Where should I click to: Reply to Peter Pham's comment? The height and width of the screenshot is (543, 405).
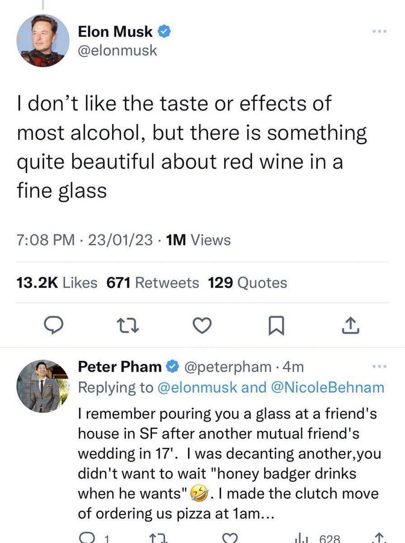[86, 538]
